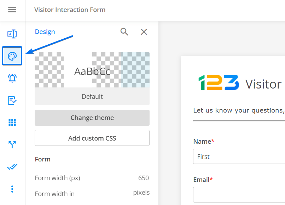Click the Email input field
The height and width of the screenshot is (205, 285).
coord(239,195)
